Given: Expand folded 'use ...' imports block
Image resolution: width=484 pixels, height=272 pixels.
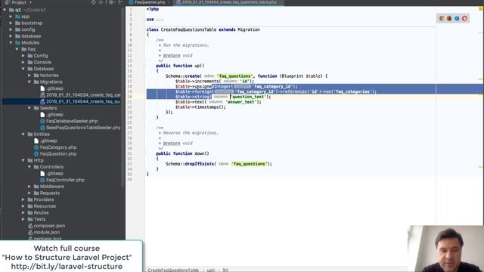Looking at the screenshot, I should coord(160,20).
